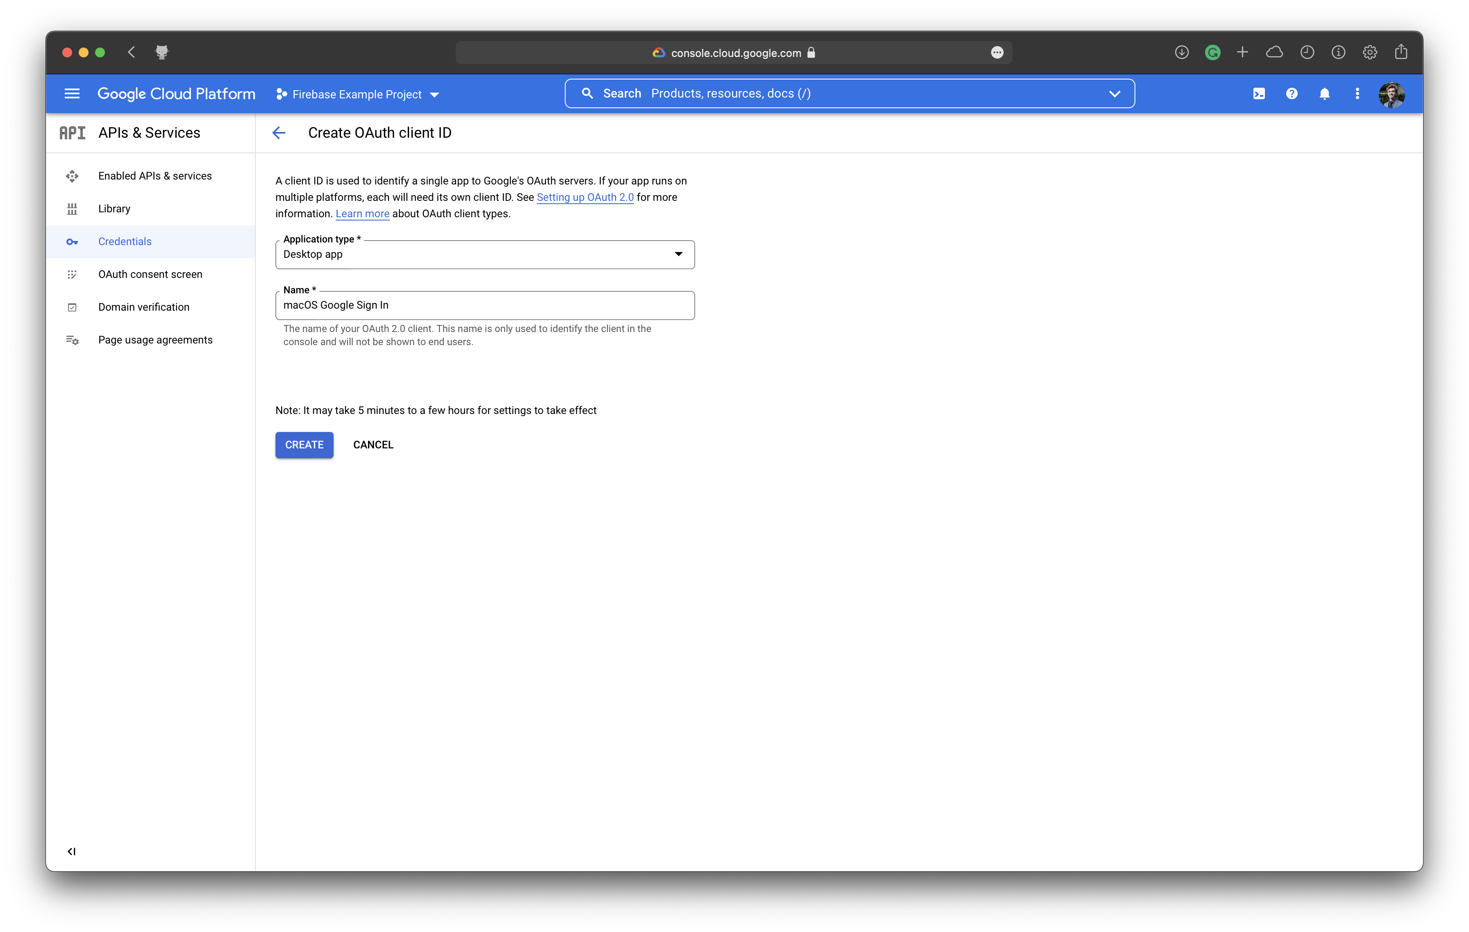Click the CANCEL button
1469x932 pixels.
pyautogui.click(x=373, y=445)
